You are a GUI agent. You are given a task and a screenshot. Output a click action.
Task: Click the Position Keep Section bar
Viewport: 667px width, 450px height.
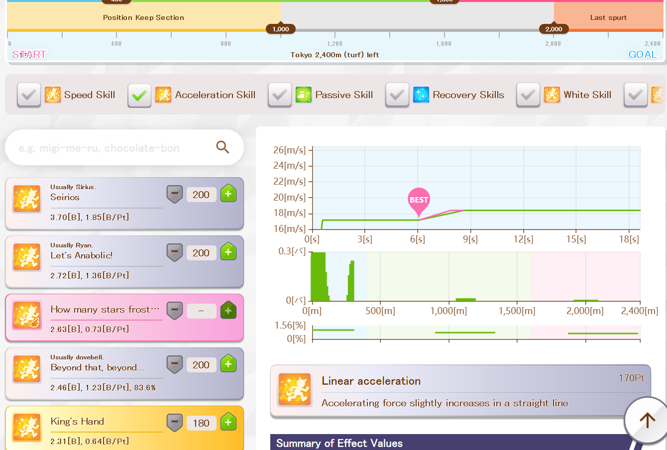(x=143, y=17)
